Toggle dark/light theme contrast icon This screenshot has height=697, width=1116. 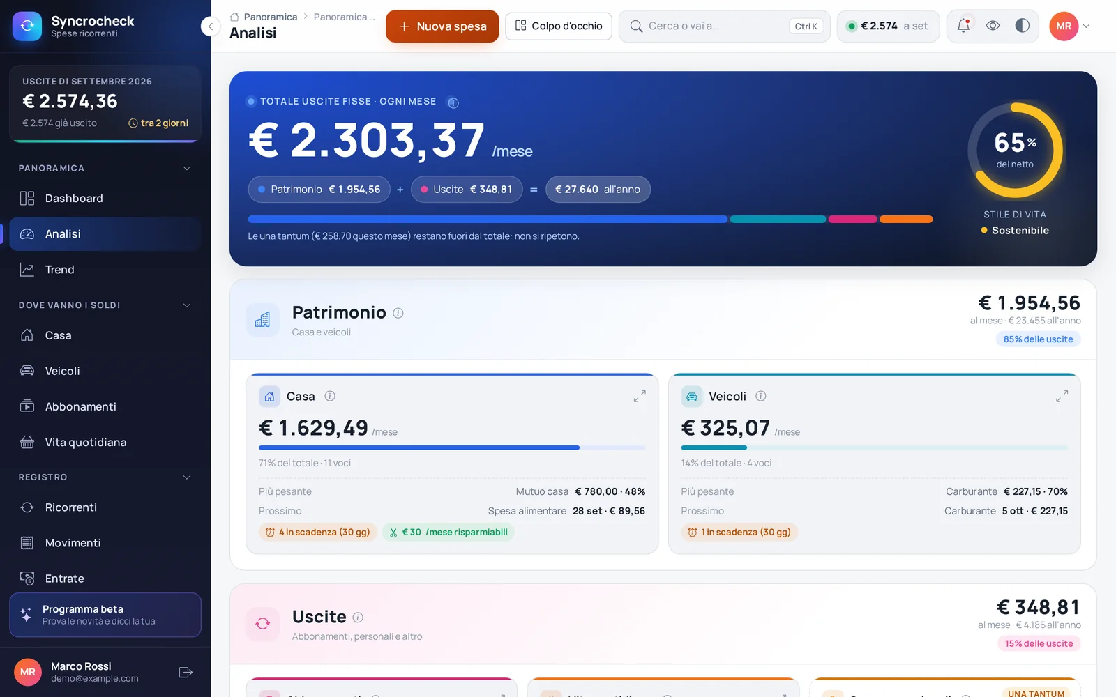click(x=1022, y=26)
